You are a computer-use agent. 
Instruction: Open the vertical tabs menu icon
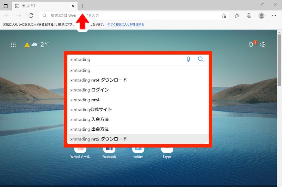(6, 6)
